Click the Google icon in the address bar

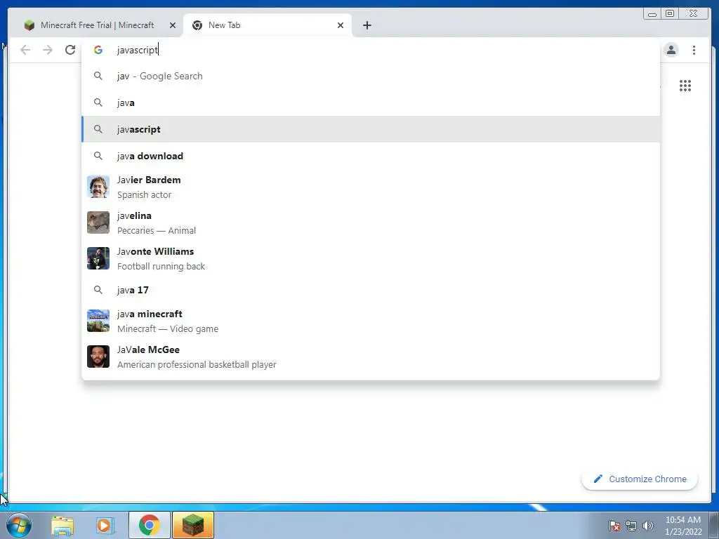(x=98, y=50)
